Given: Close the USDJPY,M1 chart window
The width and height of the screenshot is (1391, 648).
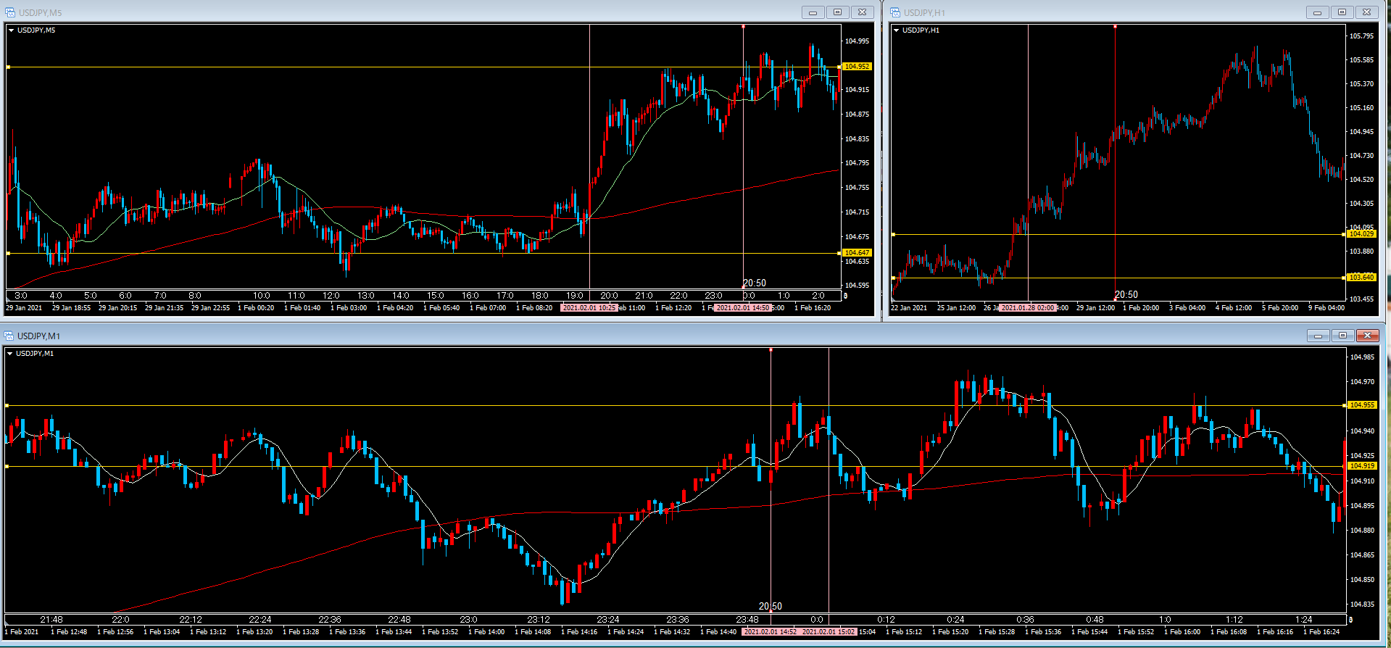Looking at the screenshot, I should (x=1367, y=336).
